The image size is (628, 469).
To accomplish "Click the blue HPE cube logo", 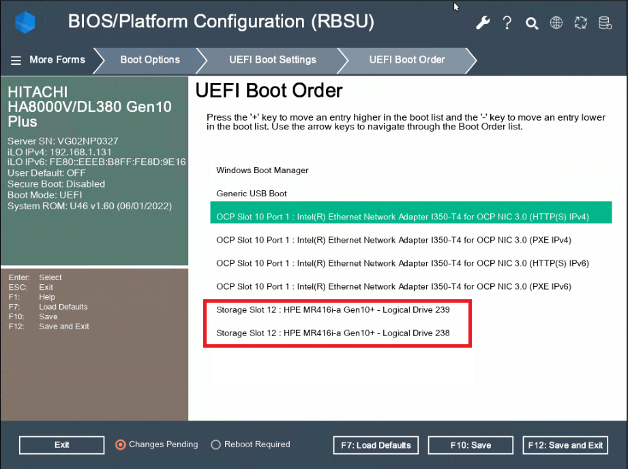I will pyautogui.click(x=25, y=22).
